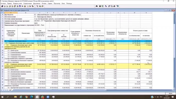The width and height of the screenshot is (176, 99).
Task: Open the Сервис menu
Action: pyautogui.click(x=50, y=4)
